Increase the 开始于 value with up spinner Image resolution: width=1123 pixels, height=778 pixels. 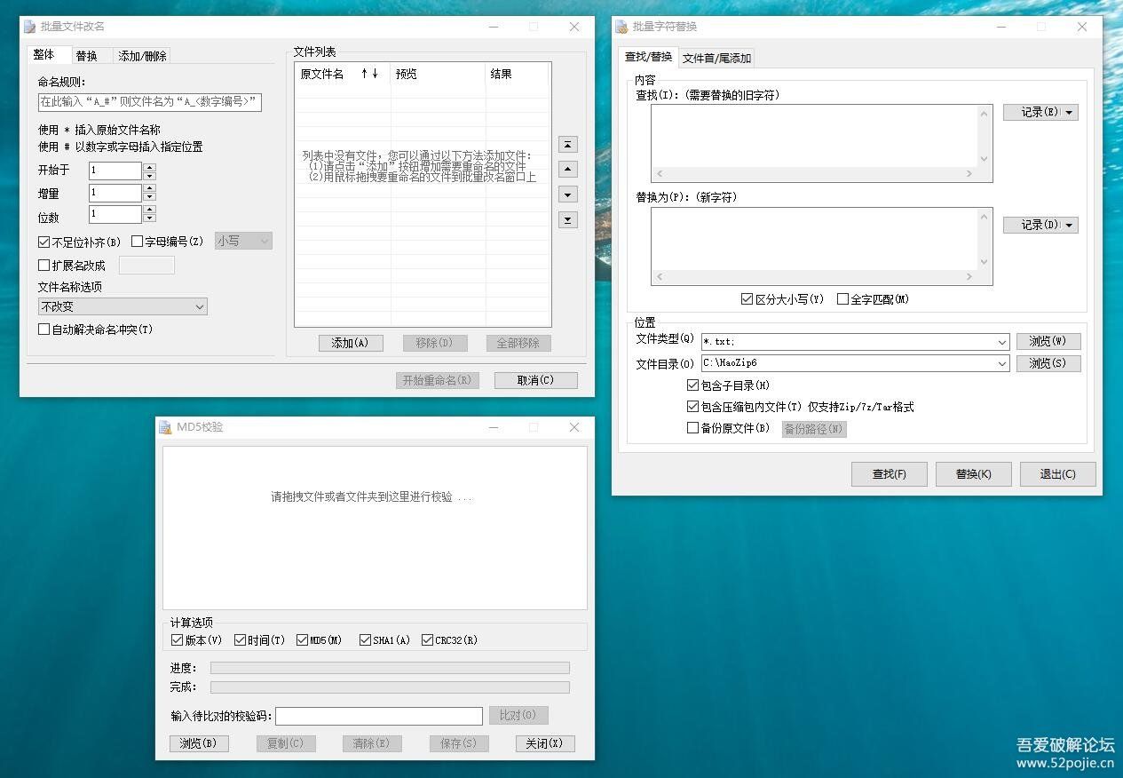point(149,166)
